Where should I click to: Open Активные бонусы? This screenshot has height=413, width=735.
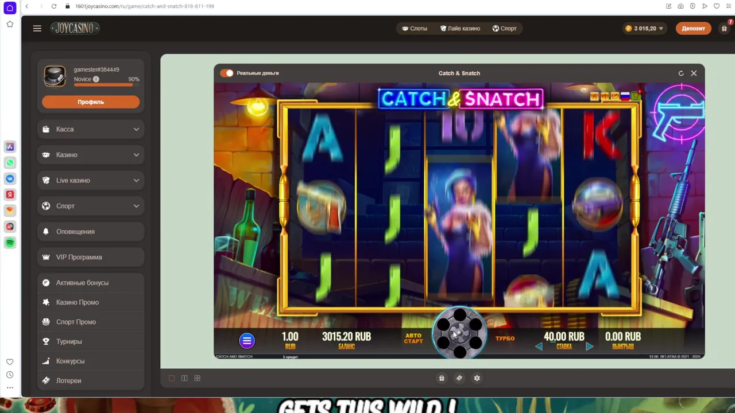(x=91, y=283)
